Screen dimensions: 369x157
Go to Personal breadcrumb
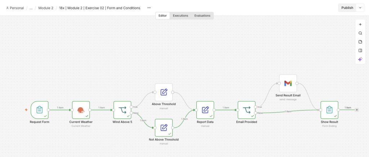pos(15,8)
